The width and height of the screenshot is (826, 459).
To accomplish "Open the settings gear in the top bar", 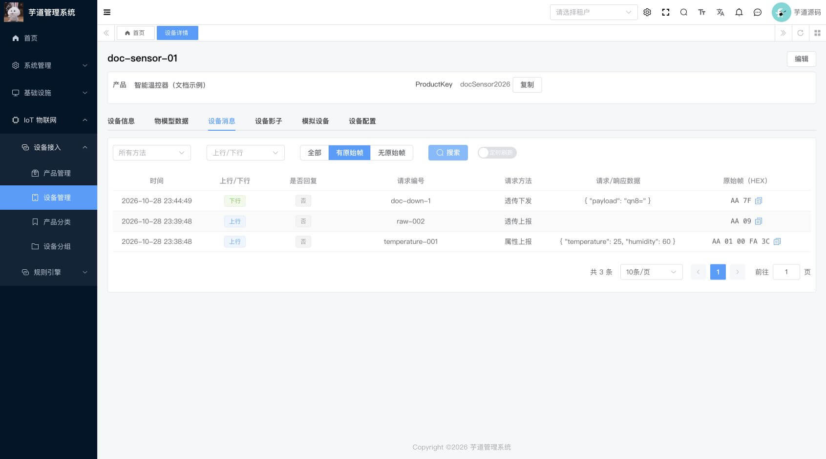I will 647,12.
